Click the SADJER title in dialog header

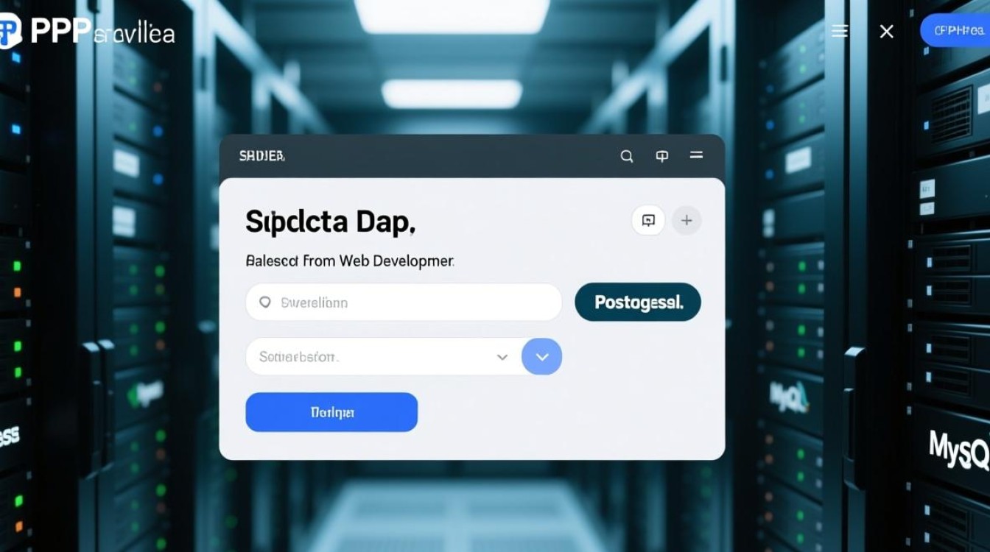(x=261, y=156)
